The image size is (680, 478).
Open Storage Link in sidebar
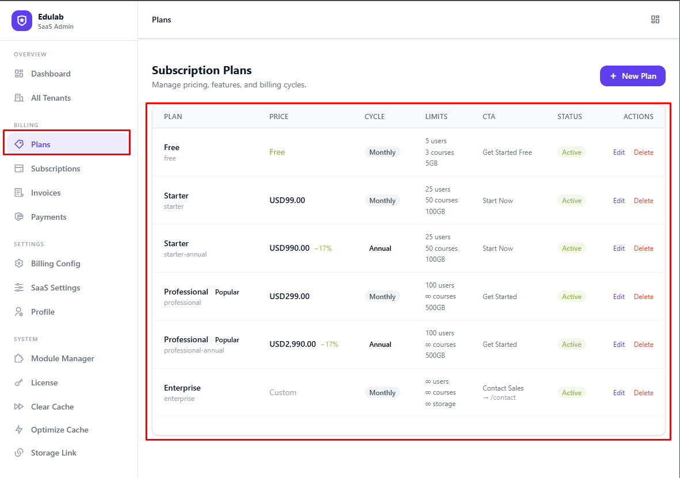pos(54,453)
